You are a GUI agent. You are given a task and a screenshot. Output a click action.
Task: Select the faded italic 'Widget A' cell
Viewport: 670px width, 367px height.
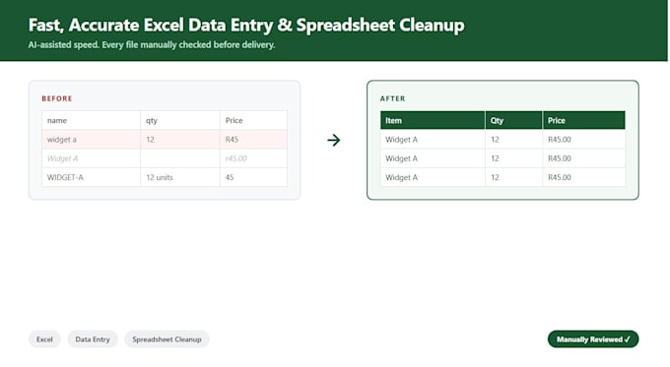91,158
